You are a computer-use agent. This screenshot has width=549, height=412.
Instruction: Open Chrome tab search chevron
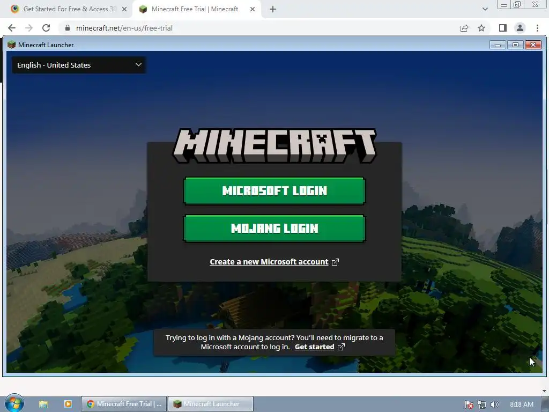[x=485, y=9]
